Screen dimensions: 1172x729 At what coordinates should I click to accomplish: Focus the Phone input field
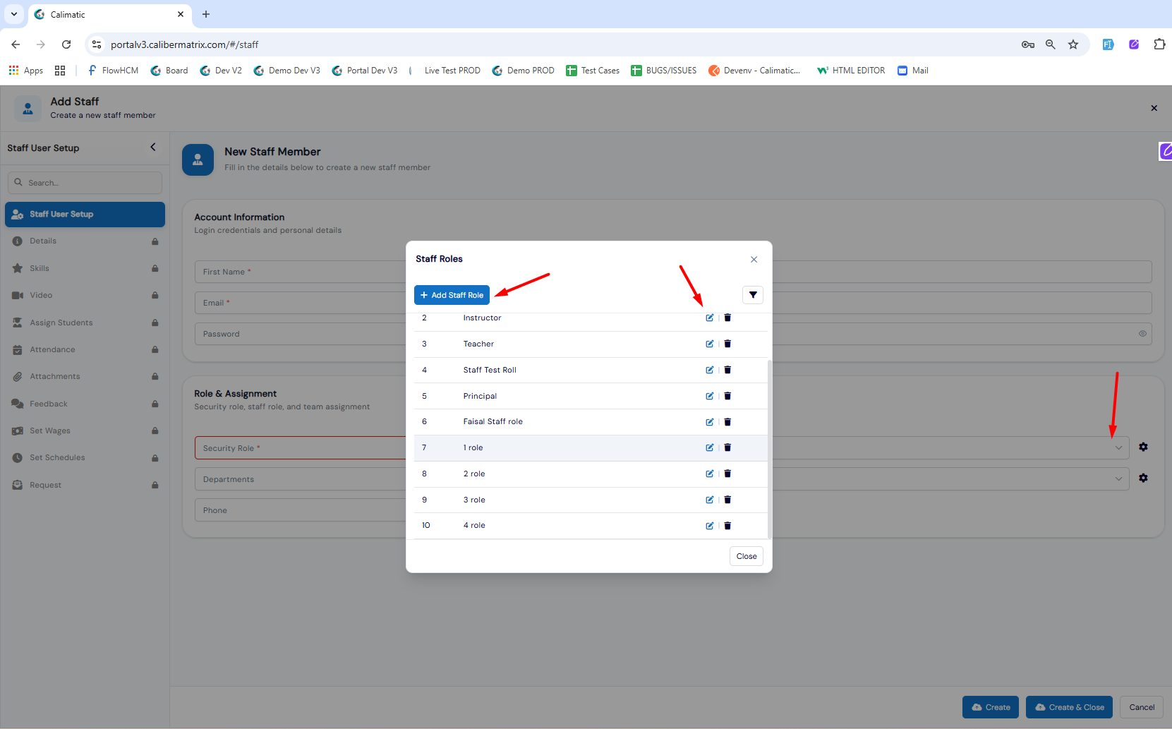tap(300, 510)
